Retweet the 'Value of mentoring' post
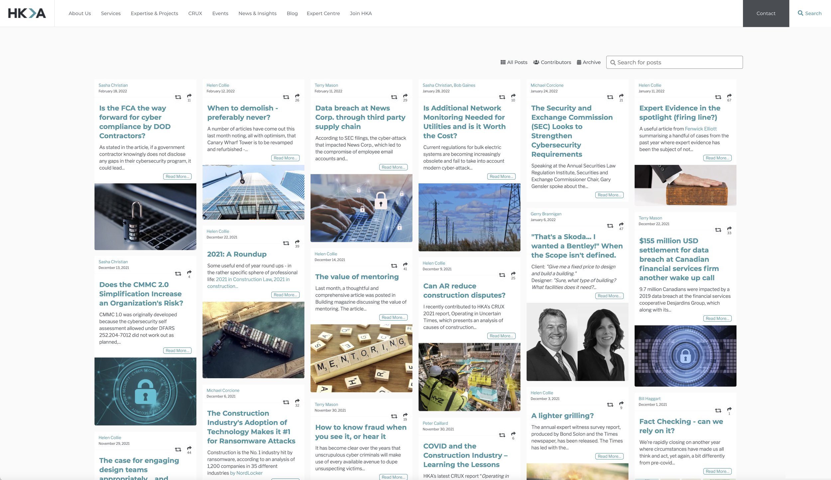The height and width of the screenshot is (480, 831). [x=394, y=266]
